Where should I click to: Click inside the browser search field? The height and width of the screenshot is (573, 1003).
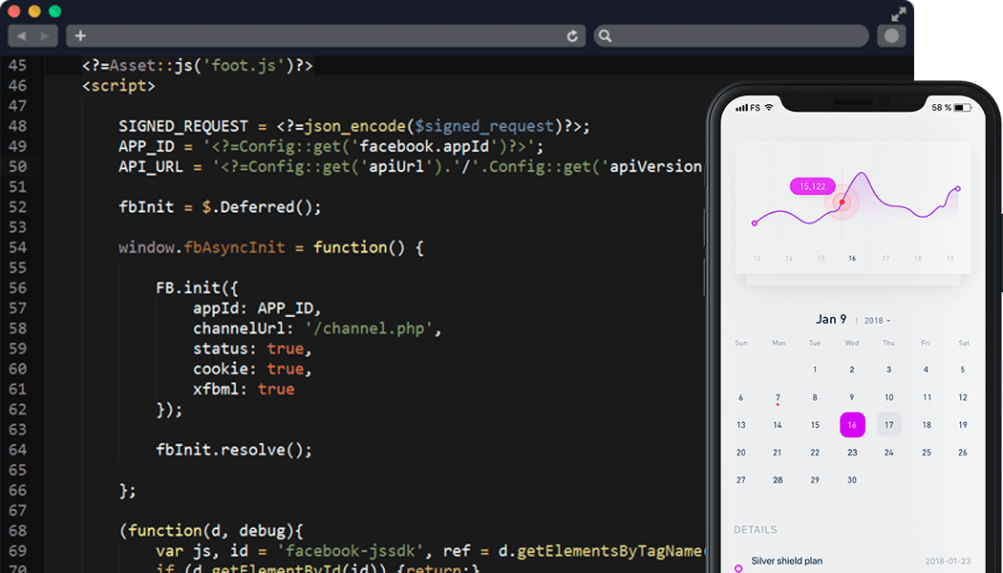pyautogui.click(x=731, y=36)
